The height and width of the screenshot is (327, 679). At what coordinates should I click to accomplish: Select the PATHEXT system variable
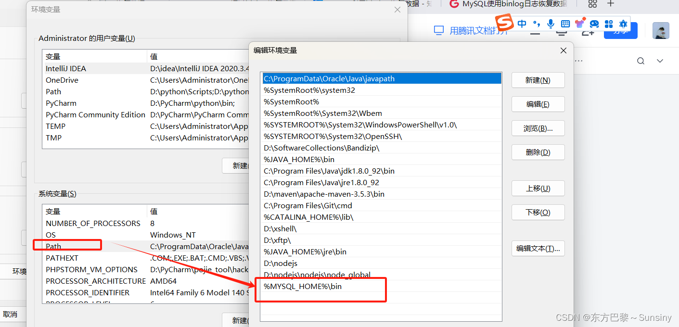click(146, 258)
